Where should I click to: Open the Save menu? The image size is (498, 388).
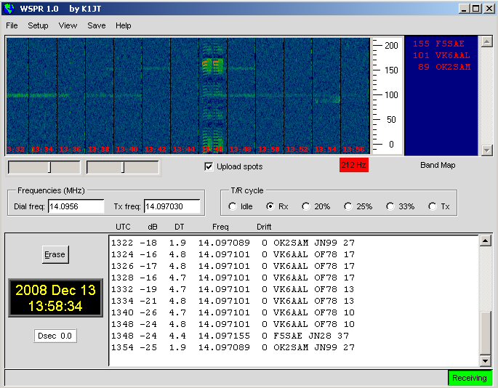[96, 25]
